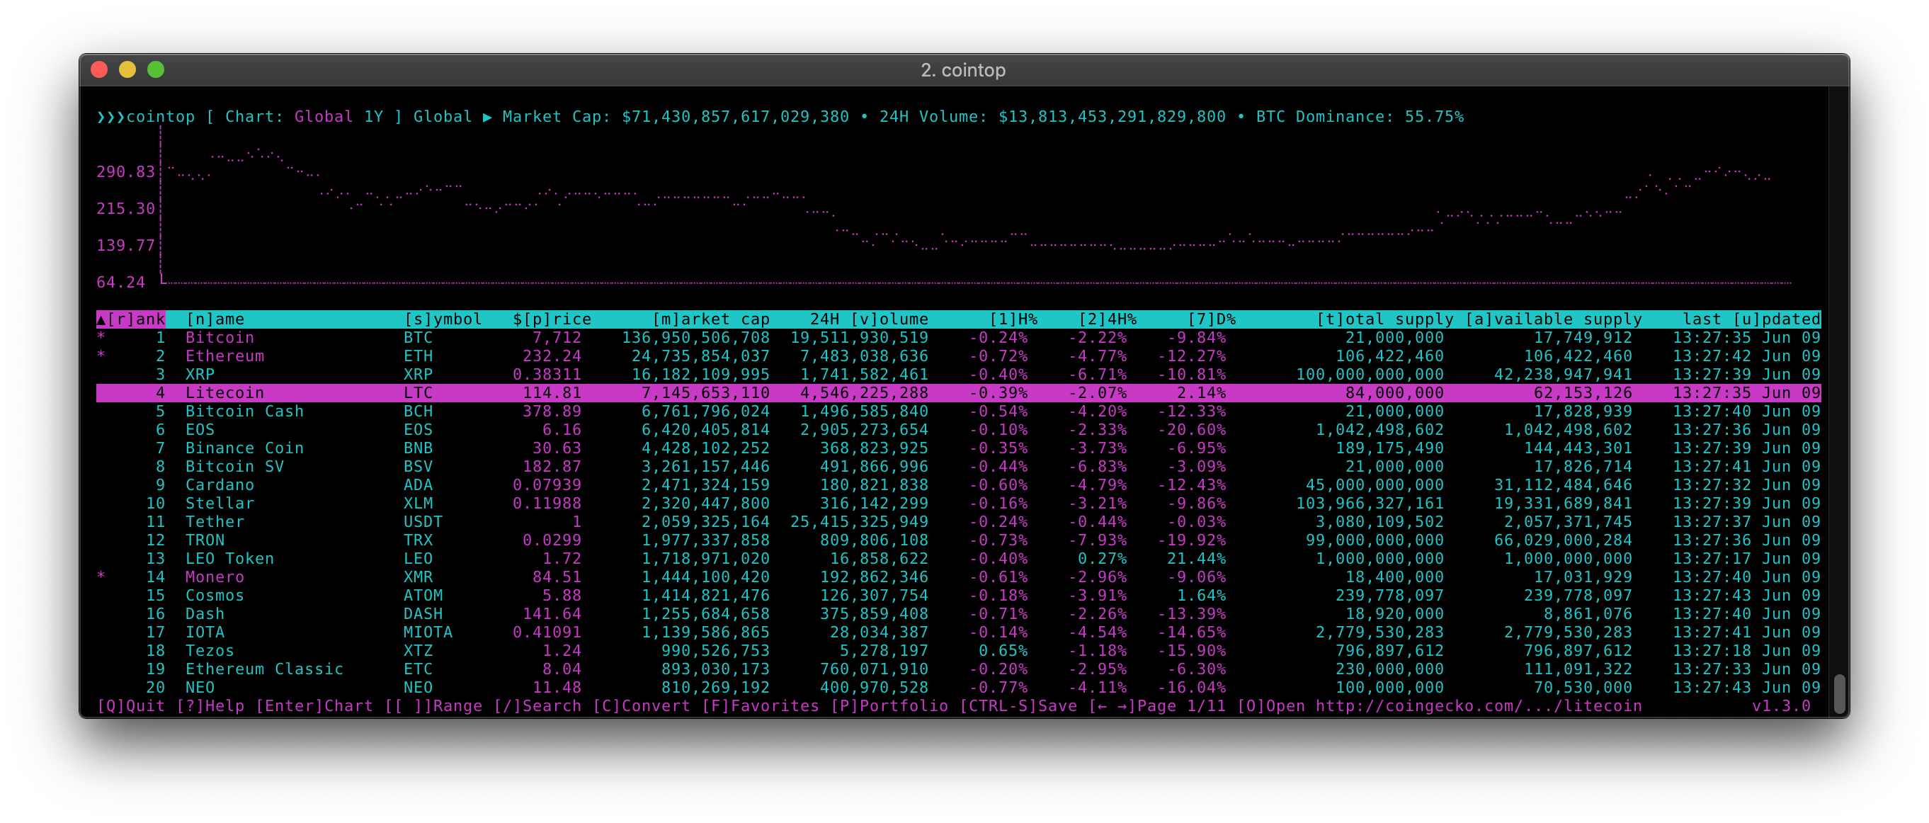
Task: Click the '2. cointop' window title
Action: [963, 69]
